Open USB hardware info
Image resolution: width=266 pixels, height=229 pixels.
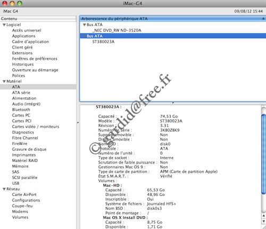coord(15,183)
